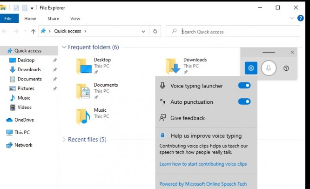Go up one folder level arrow
Viewport: 310px width, 189px height.
pyautogui.click(x=33, y=31)
